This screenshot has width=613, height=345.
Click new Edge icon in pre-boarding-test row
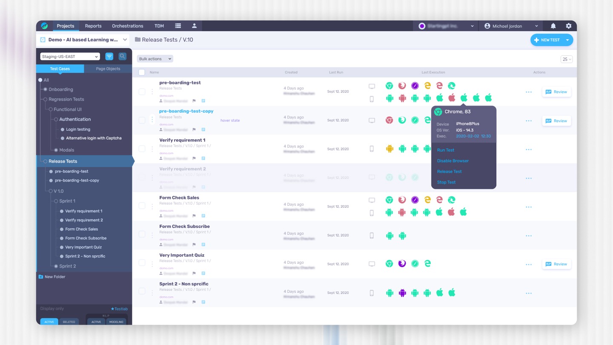tap(452, 86)
